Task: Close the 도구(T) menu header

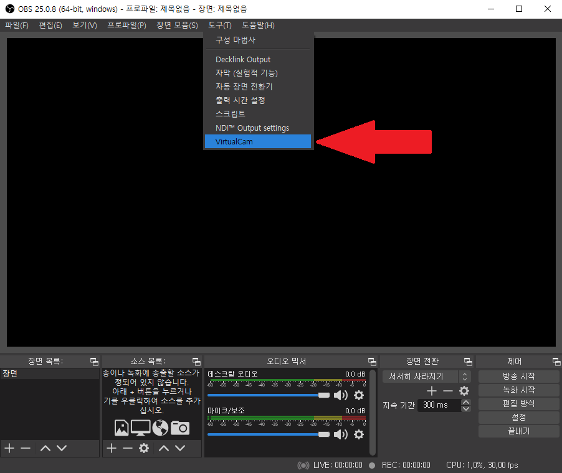Action: (220, 26)
